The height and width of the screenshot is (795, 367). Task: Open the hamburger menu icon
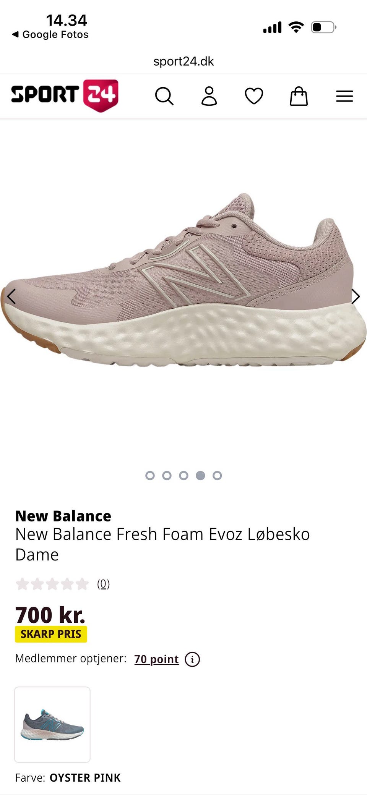[x=344, y=96]
